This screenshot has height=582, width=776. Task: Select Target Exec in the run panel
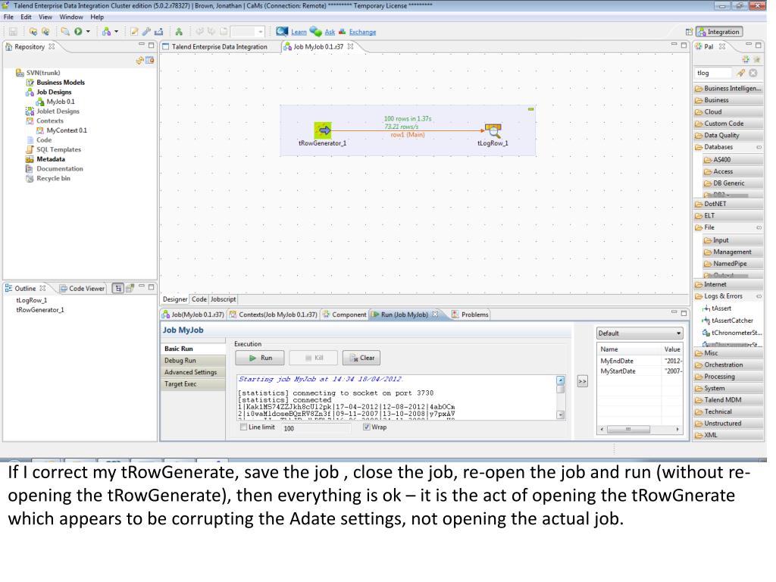(x=193, y=384)
